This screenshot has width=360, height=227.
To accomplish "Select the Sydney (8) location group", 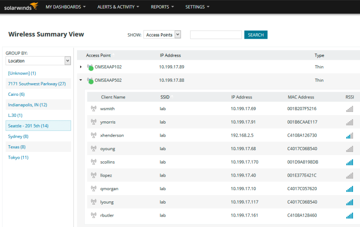I will pos(18,137).
